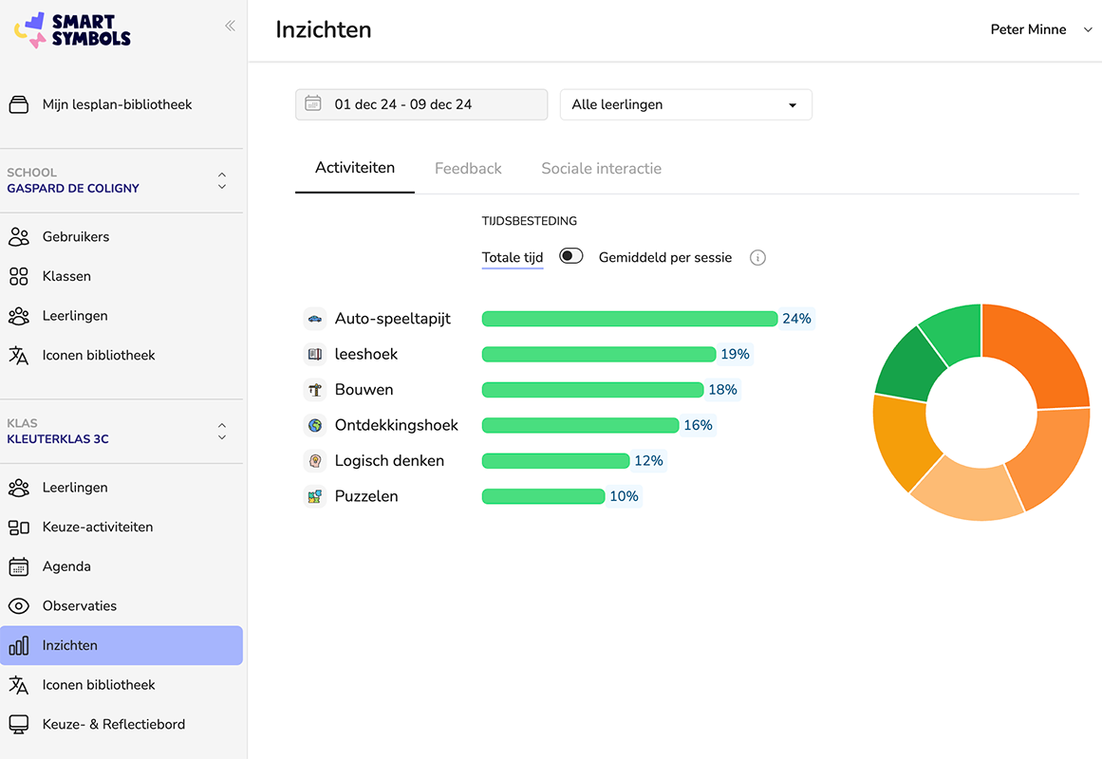Click the date range field
1102x759 pixels.
coord(421,104)
